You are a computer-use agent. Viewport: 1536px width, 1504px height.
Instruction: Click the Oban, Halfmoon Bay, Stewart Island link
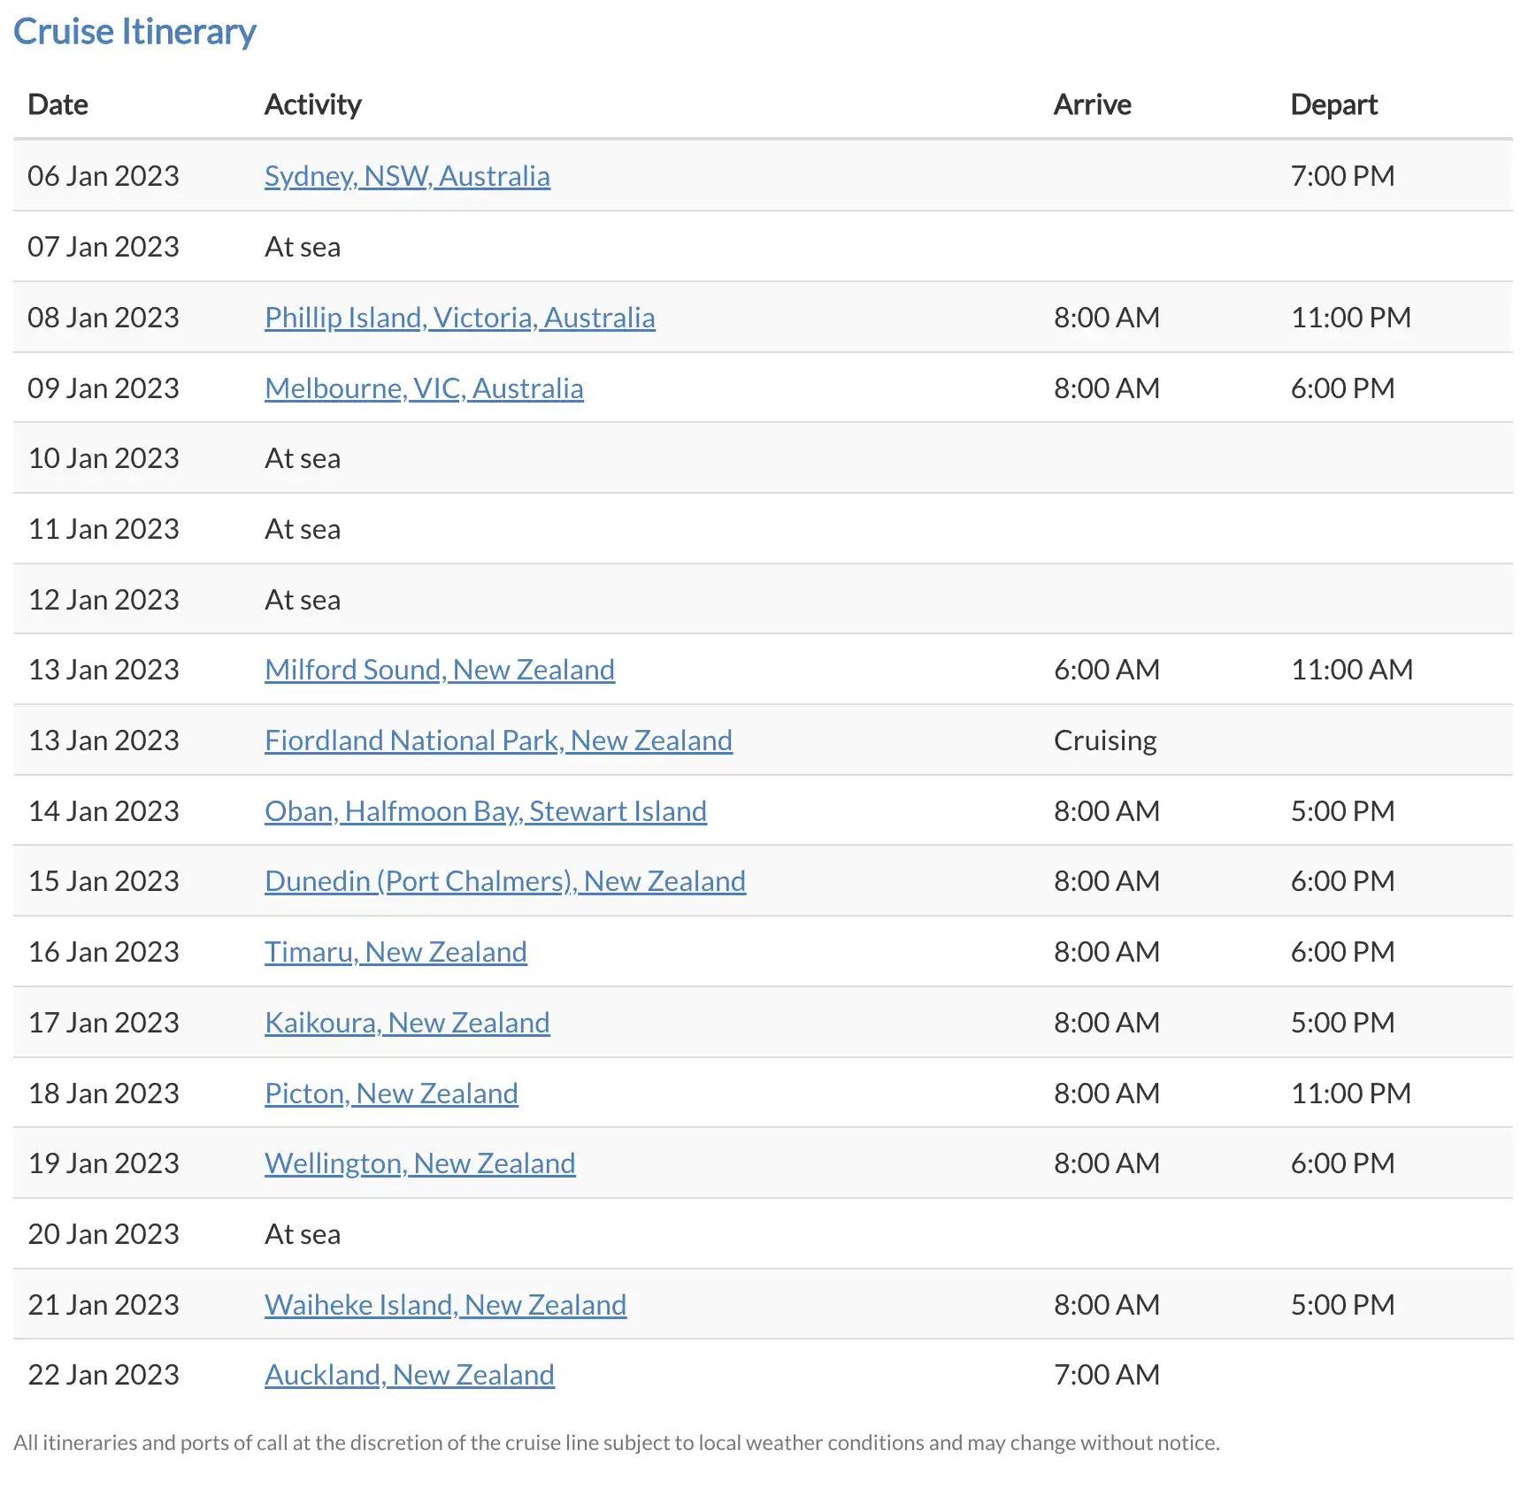(x=485, y=811)
